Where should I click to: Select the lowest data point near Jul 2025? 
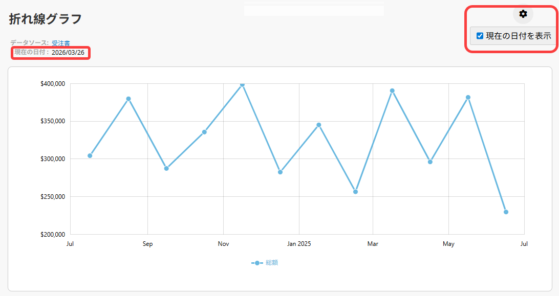click(x=506, y=212)
